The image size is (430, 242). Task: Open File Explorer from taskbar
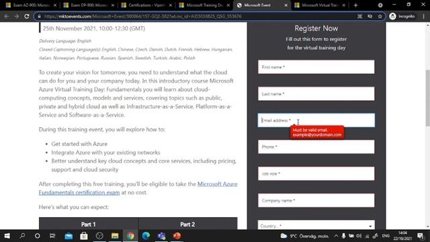pyautogui.click(x=115, y=236)
